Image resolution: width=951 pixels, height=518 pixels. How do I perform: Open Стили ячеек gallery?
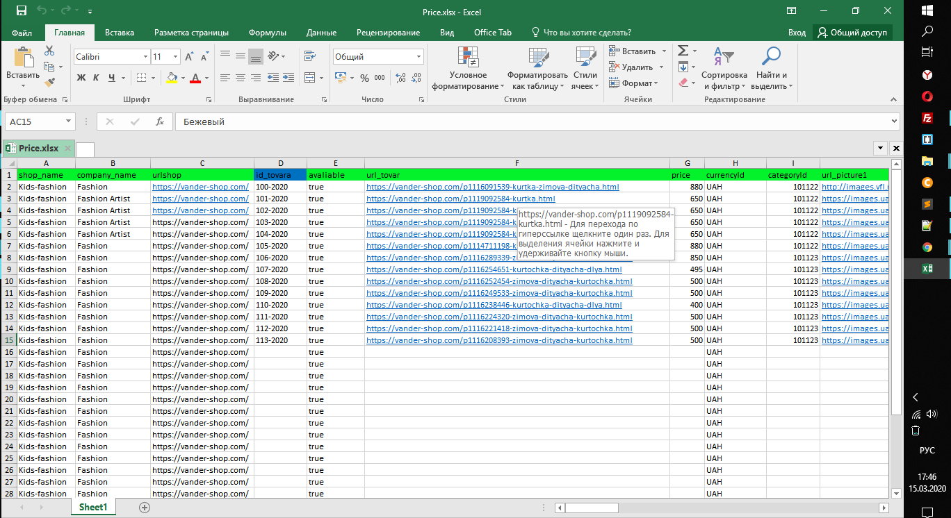585,68
